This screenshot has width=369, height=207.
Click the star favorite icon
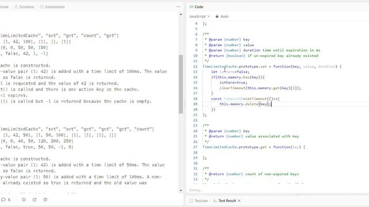pyautogui.click(x=24, y=200)
